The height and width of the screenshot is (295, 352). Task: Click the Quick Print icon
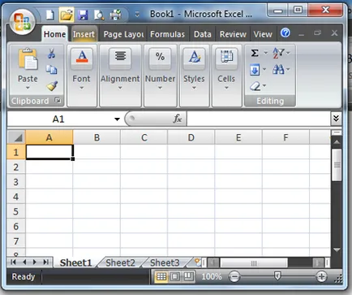pyautogui.click(x=116, y=15)
